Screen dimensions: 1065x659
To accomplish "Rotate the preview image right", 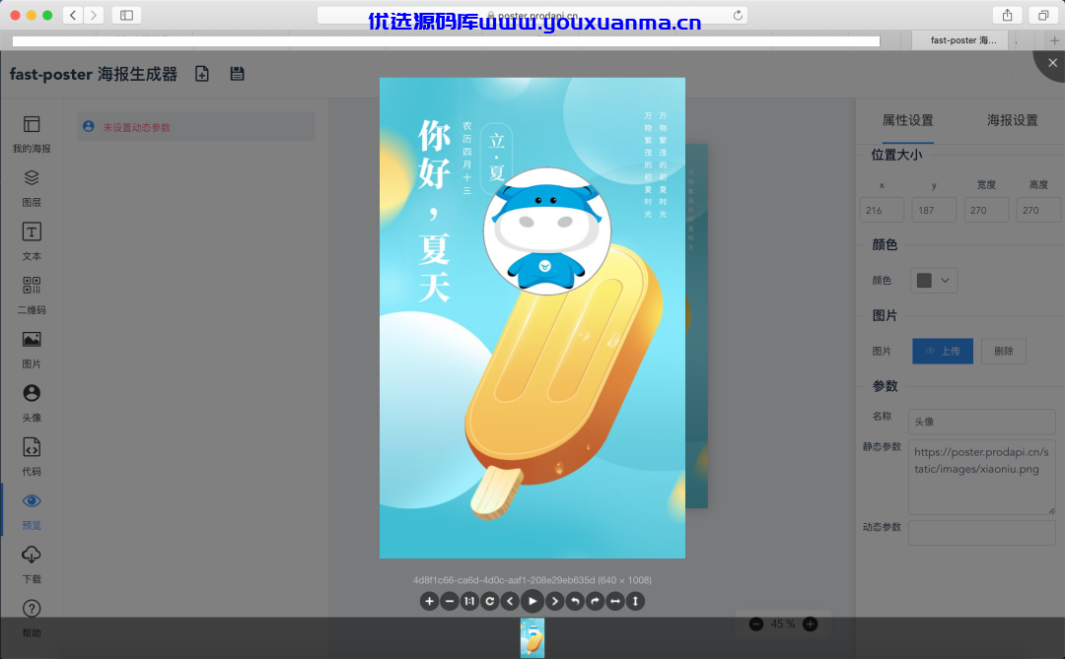I will [x=595, y=601].
